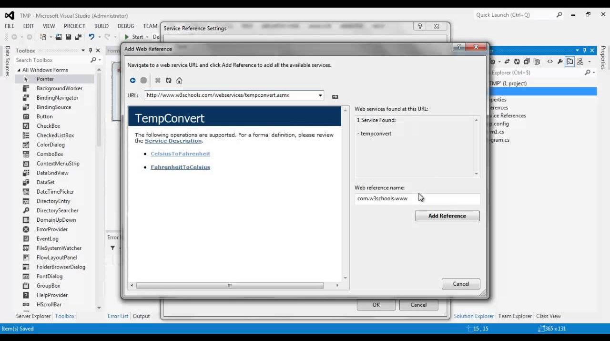Screen dimensions: 610x341
Task: Click the horizontal scrollbar in service preview
Action: coord(230,286)
